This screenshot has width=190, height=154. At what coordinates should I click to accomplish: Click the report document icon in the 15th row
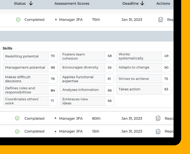(158, 131)
